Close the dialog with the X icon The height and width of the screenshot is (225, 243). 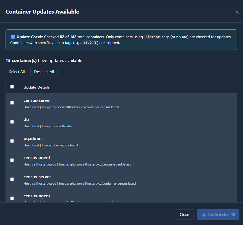(x=237, y=12)
